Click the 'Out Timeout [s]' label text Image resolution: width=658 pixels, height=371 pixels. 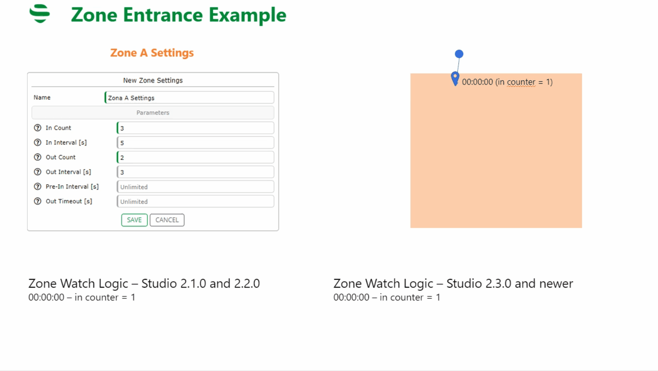click(x=69, y=201)
